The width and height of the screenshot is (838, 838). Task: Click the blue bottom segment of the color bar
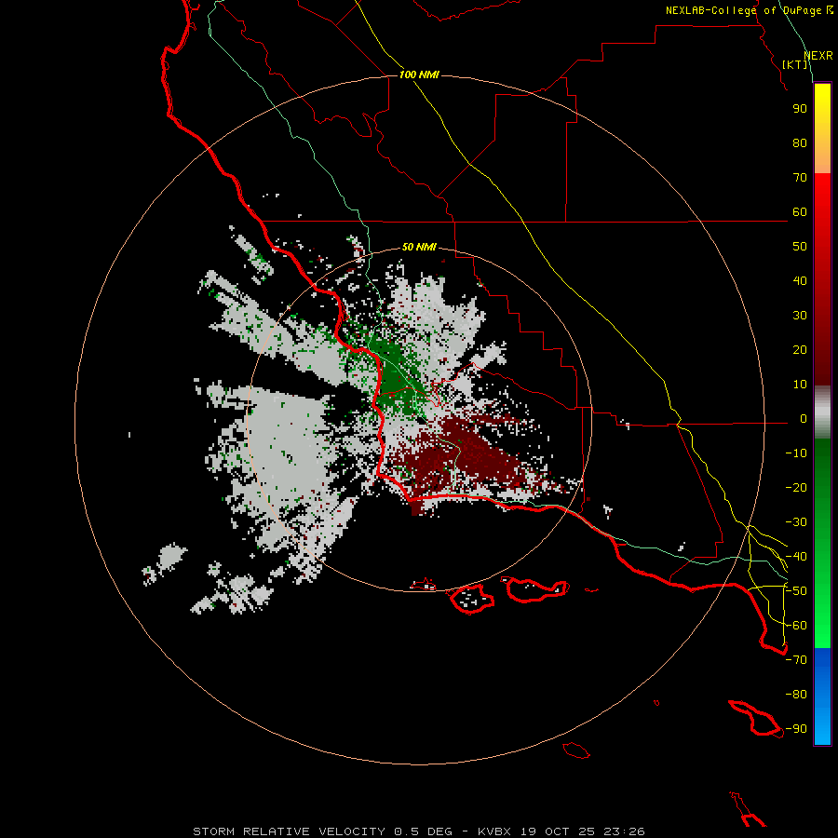coord(822,696)
